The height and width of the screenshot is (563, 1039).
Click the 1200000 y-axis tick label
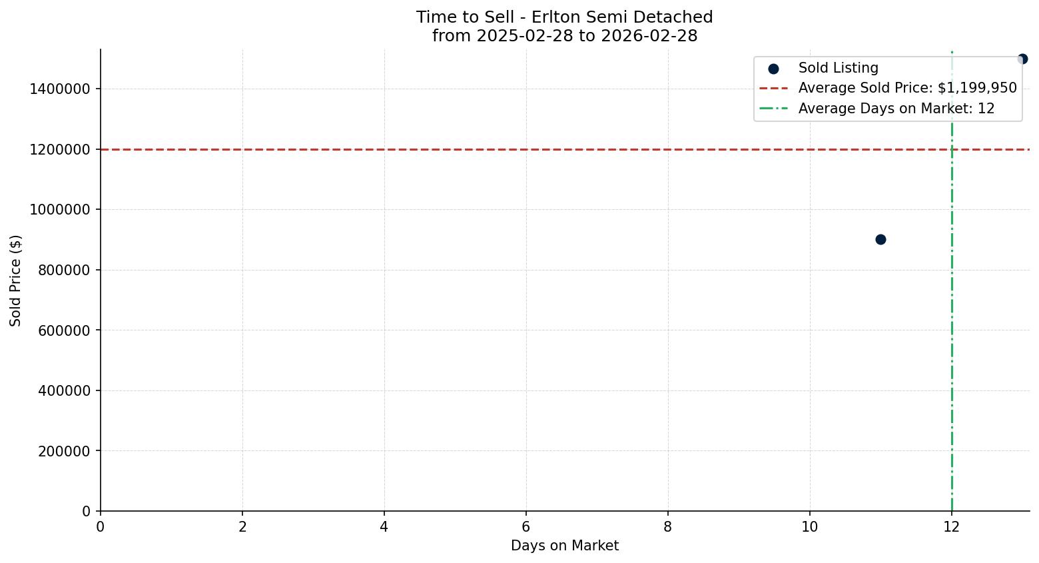(x=60, y=149)
